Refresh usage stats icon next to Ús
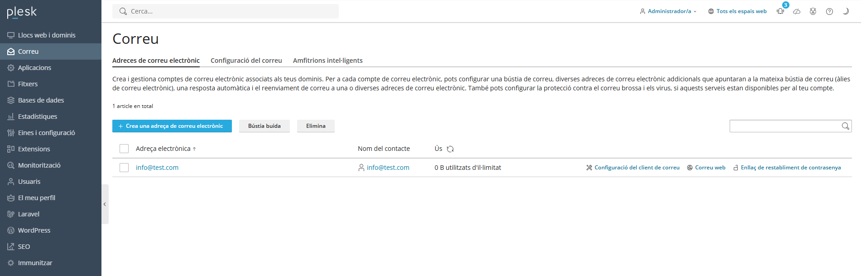This screenshot has width=861, height=276. (450, 149)
